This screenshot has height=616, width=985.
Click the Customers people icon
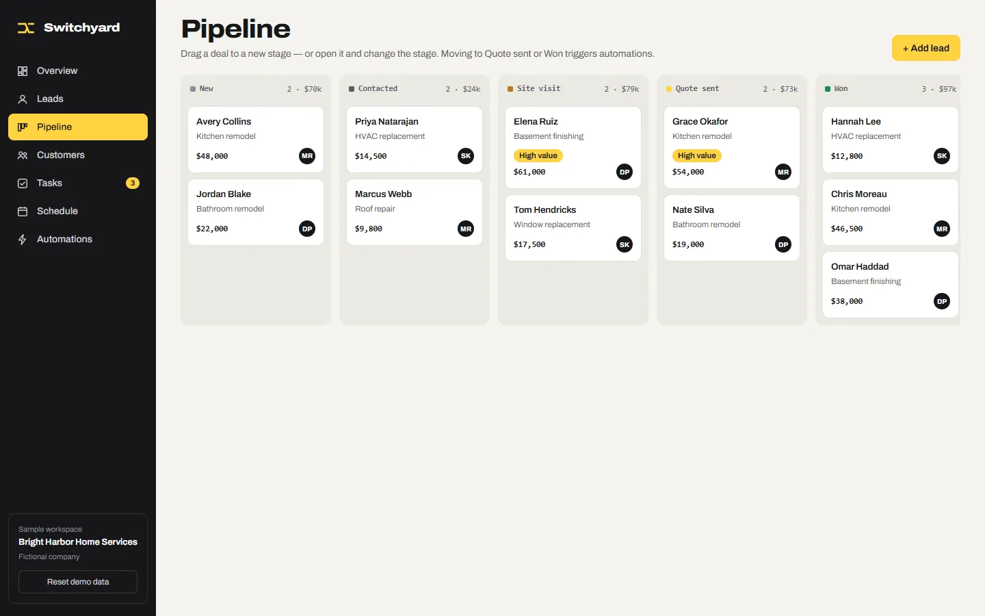[x=23, y=155]
